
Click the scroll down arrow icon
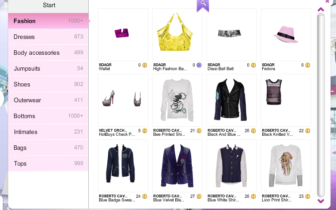tap(321, 201)
